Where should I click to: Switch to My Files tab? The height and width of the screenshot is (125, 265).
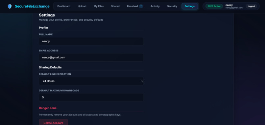click(x=99, y=6)
